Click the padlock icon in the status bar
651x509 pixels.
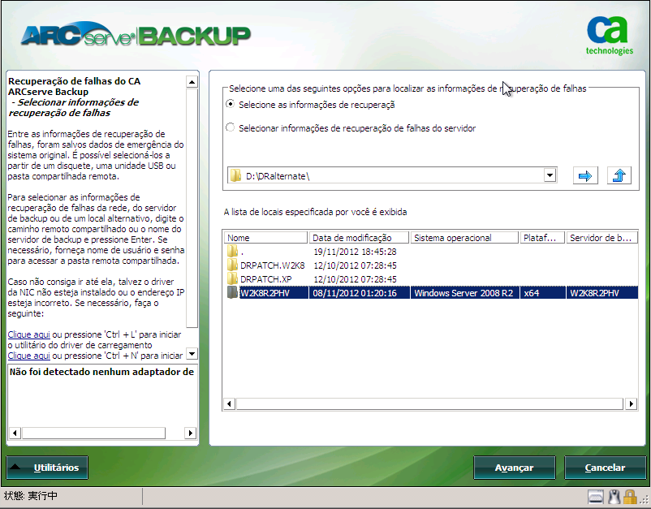630,497
